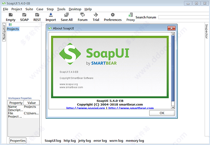The height and width of the screenshot is (145, 210).
Task: Click the Search Forum input field
Action: point(184,17)
